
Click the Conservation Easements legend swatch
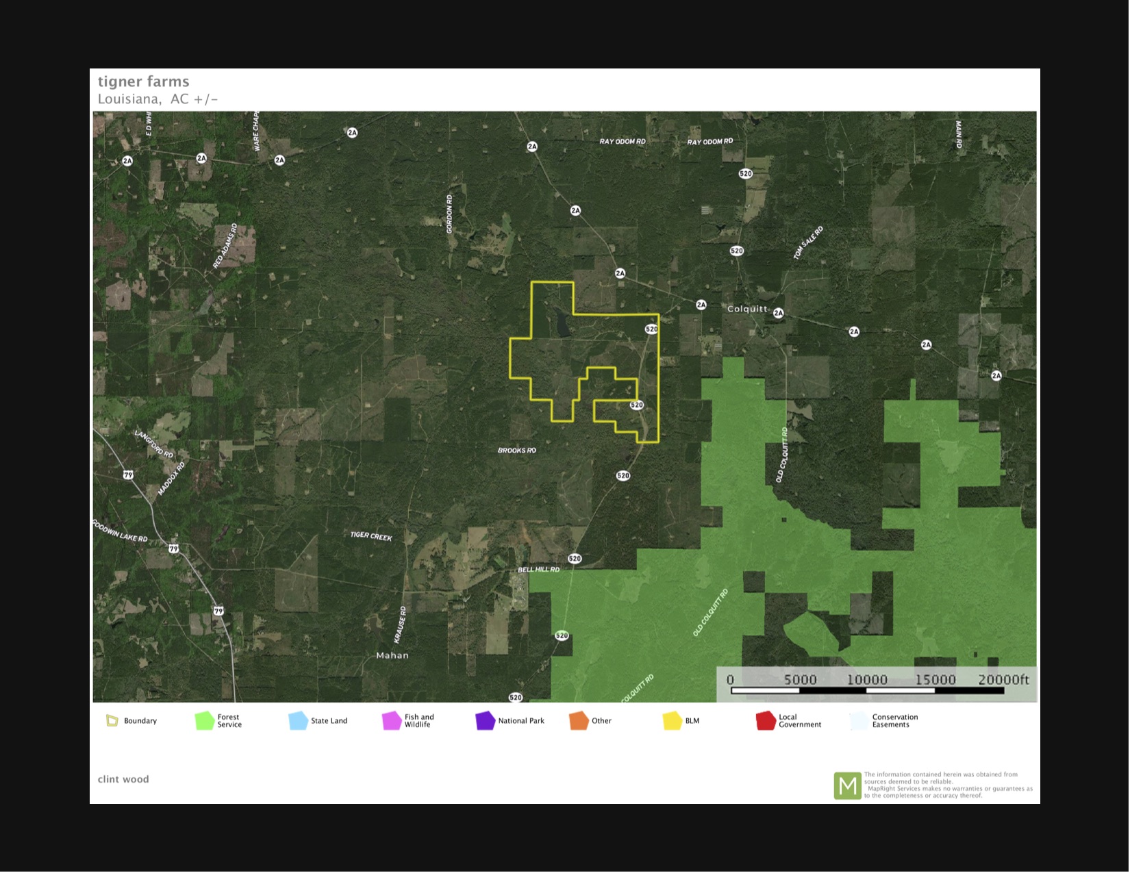coord(859,721)
